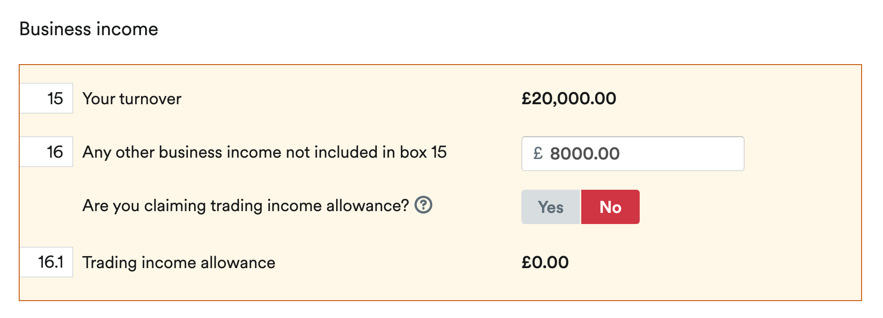This screenshot has height=318, width=883.
Task: Click the £20,000.00 turnover amount
Action: 569,98
